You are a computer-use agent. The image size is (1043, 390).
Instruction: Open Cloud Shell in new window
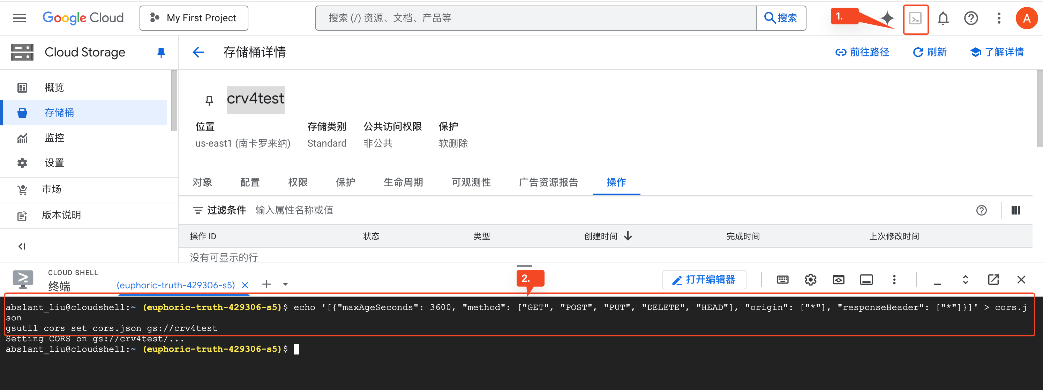point(993,280)
